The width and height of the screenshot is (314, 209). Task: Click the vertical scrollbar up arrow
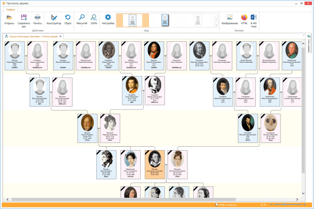coord(303,43)
